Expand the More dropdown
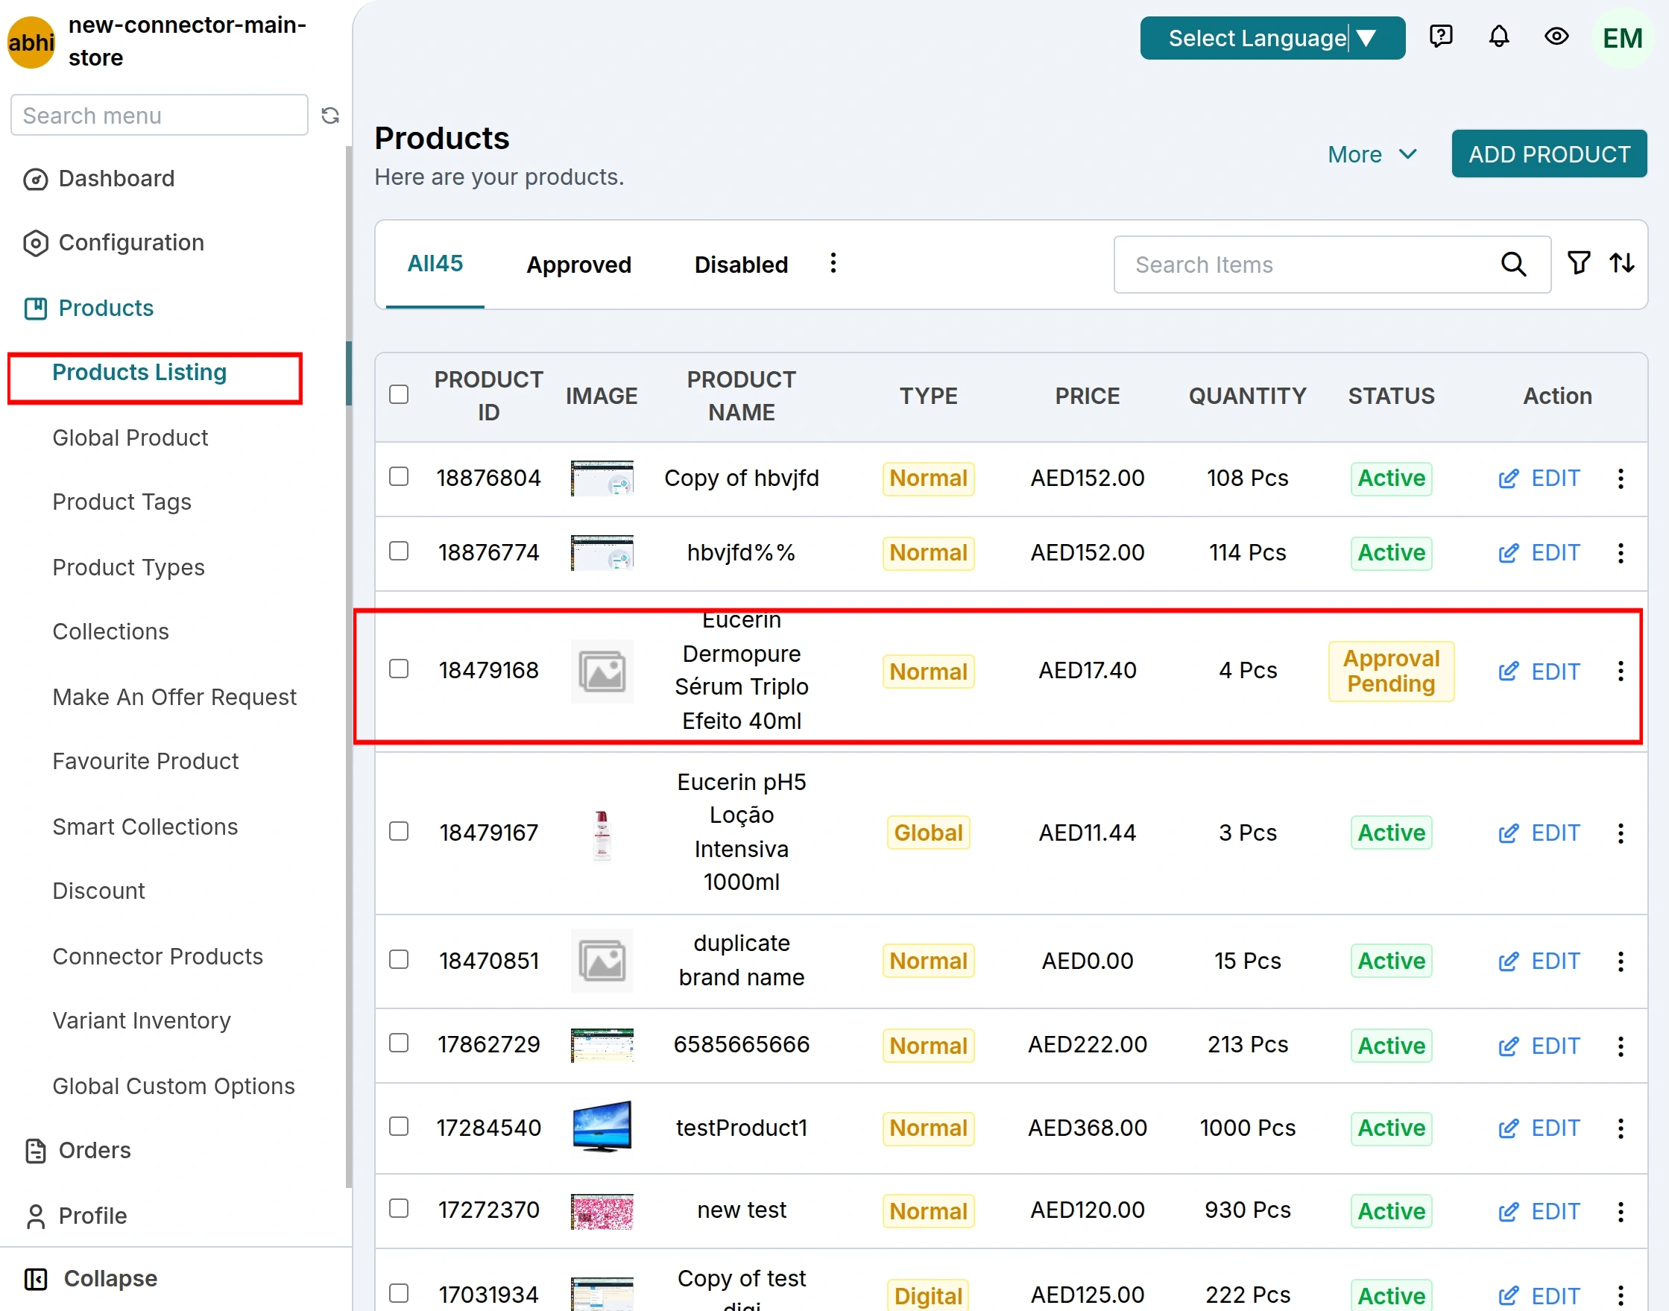Viewport: 1669px width, 1311px height. (x=1372, y=154)
